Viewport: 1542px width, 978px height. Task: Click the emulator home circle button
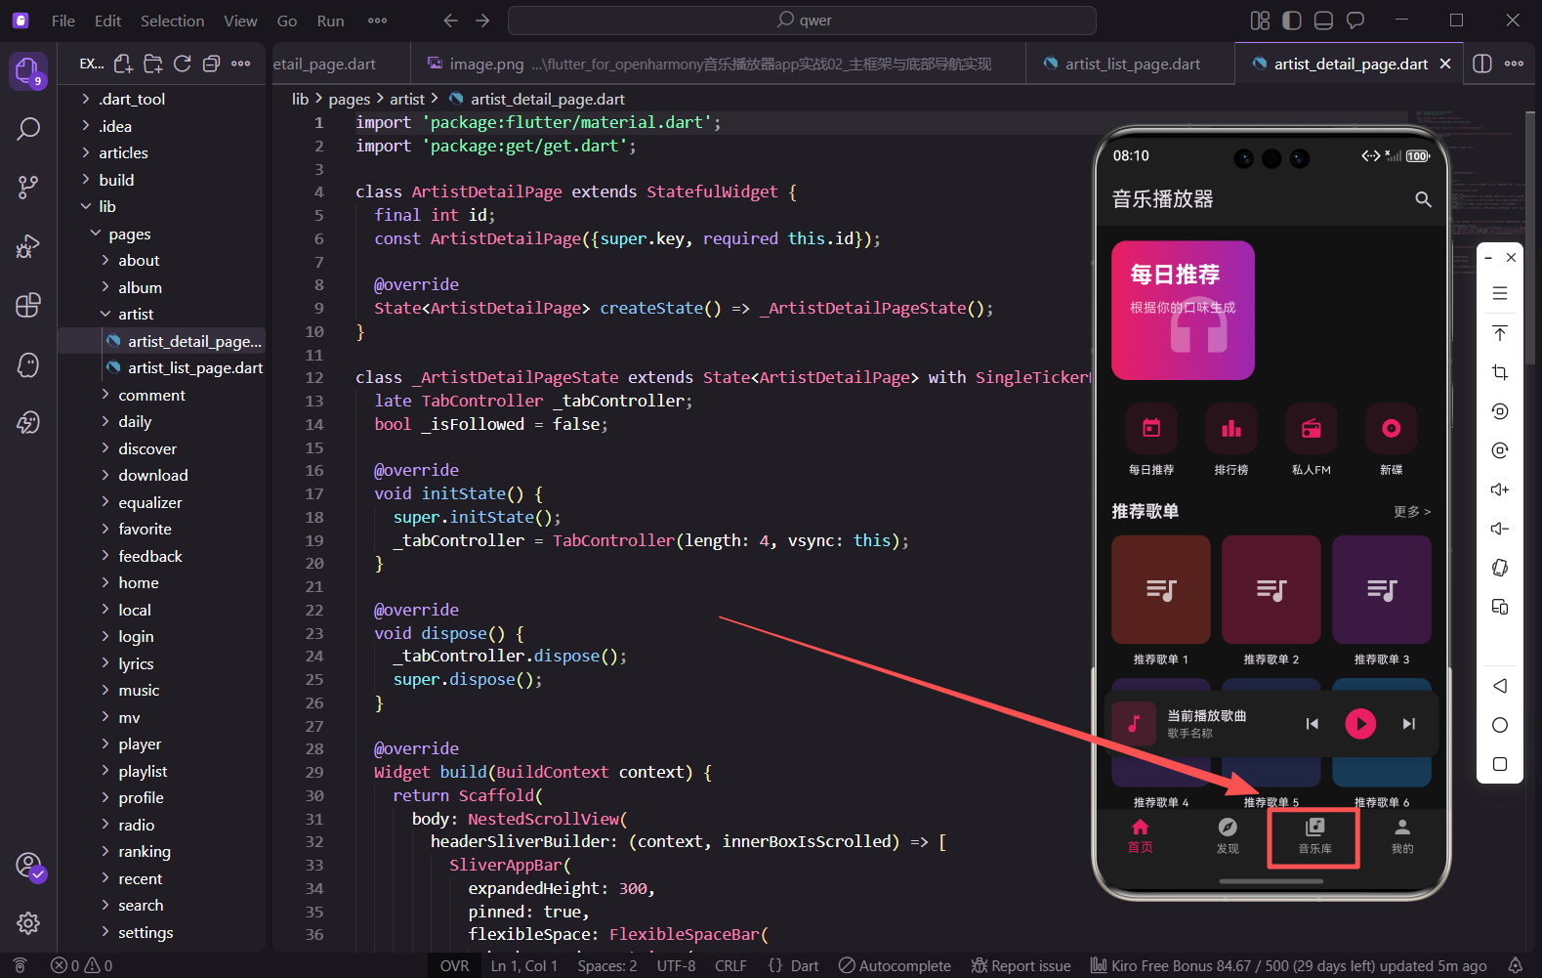pos(1500,725)
